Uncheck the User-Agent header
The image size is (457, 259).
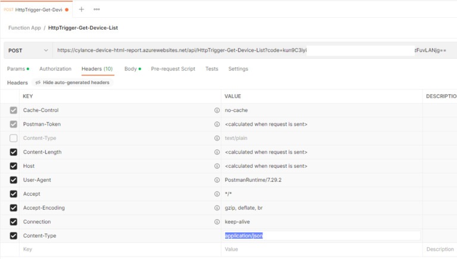tap(14, 180)
